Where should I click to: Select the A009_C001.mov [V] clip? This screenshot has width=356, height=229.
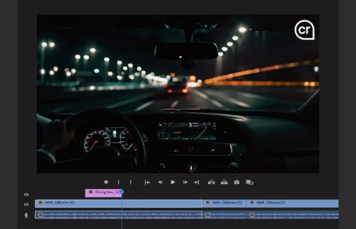(118, 203)
